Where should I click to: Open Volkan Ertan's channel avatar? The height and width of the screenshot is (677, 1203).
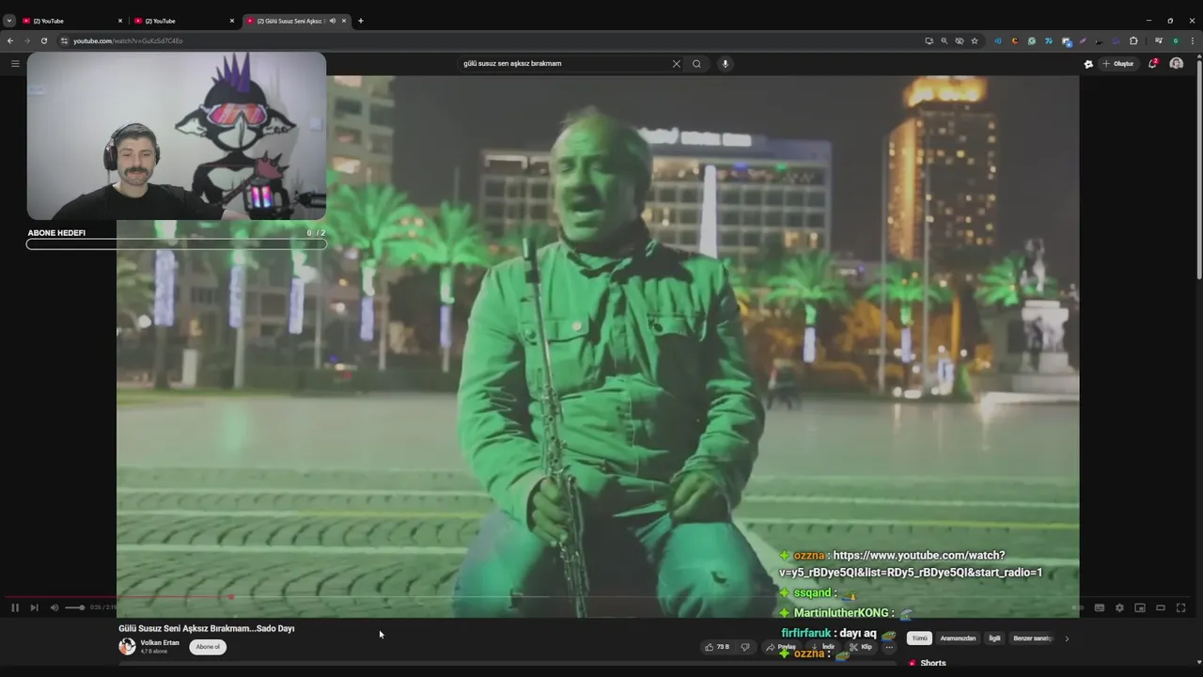click(127, 646)
